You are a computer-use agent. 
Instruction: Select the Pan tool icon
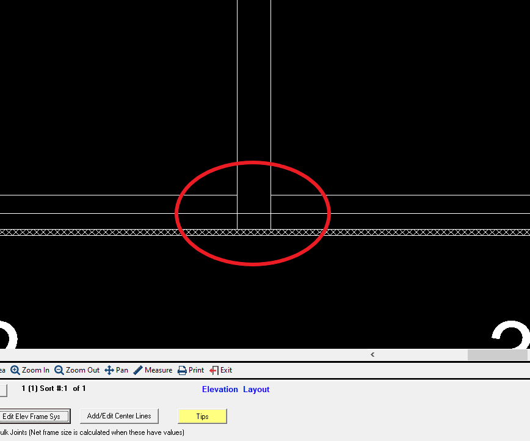pos(109,370)
